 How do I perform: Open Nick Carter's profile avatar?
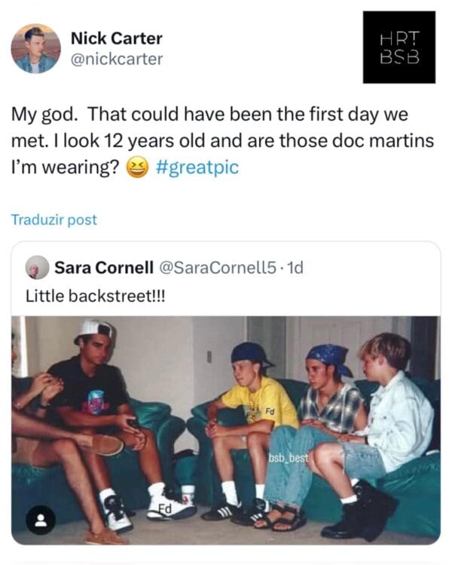(x=35, y=49)
